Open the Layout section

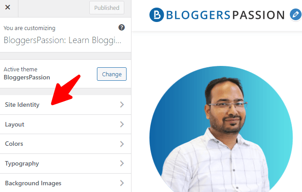click(x=66, y=124)
